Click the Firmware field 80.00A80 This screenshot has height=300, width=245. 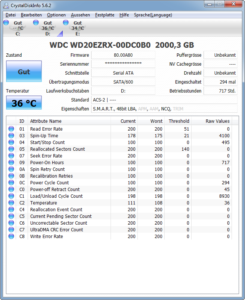tap(123, 55)
